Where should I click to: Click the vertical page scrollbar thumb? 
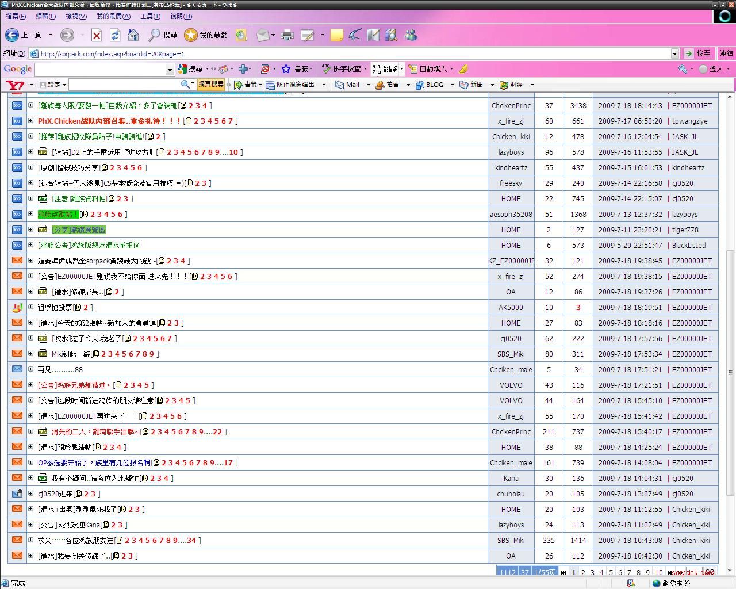pos(730,372)
